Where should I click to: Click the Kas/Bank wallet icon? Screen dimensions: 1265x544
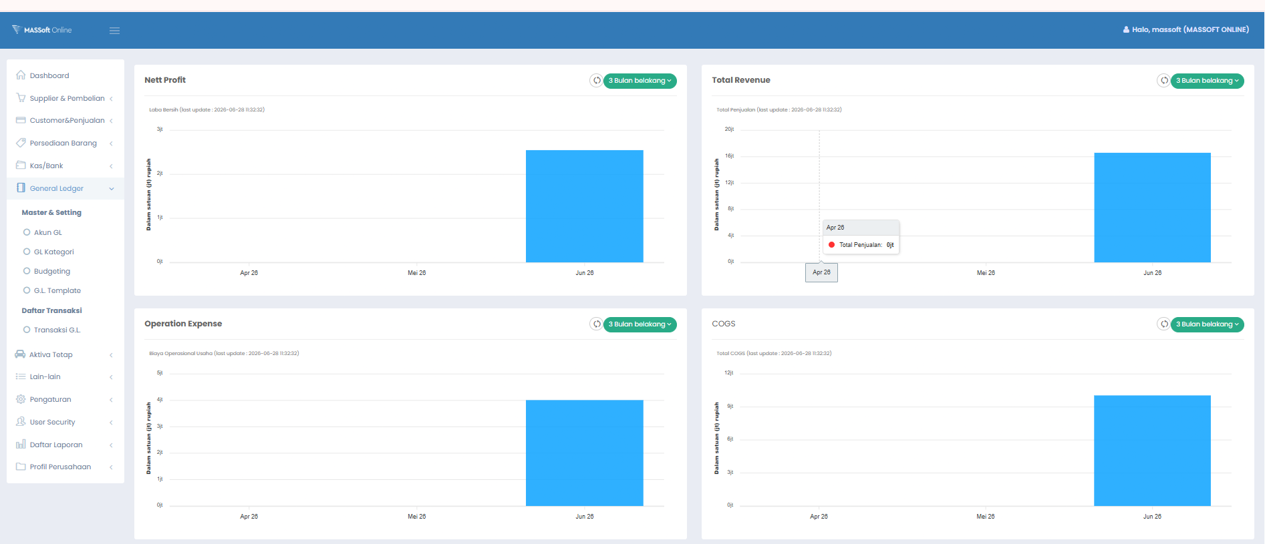21,166
